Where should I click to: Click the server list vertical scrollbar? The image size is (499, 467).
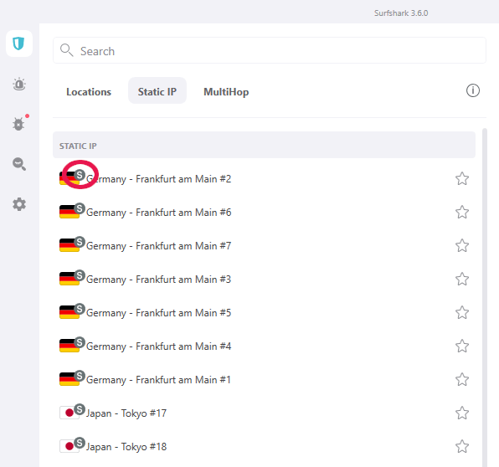tap(485, 297)
